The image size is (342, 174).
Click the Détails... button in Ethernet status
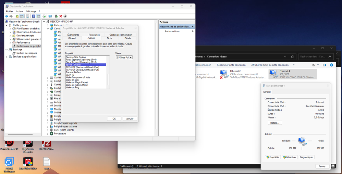pos(274,123)
